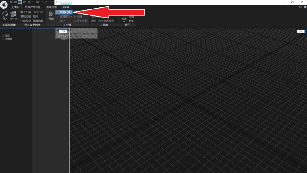
Task: Choose the six-pane grid layout icon
Action: pyautogui.click(x=33, y=2)
